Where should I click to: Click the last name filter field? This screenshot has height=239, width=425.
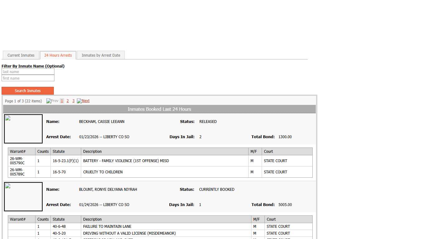point(28,72)
